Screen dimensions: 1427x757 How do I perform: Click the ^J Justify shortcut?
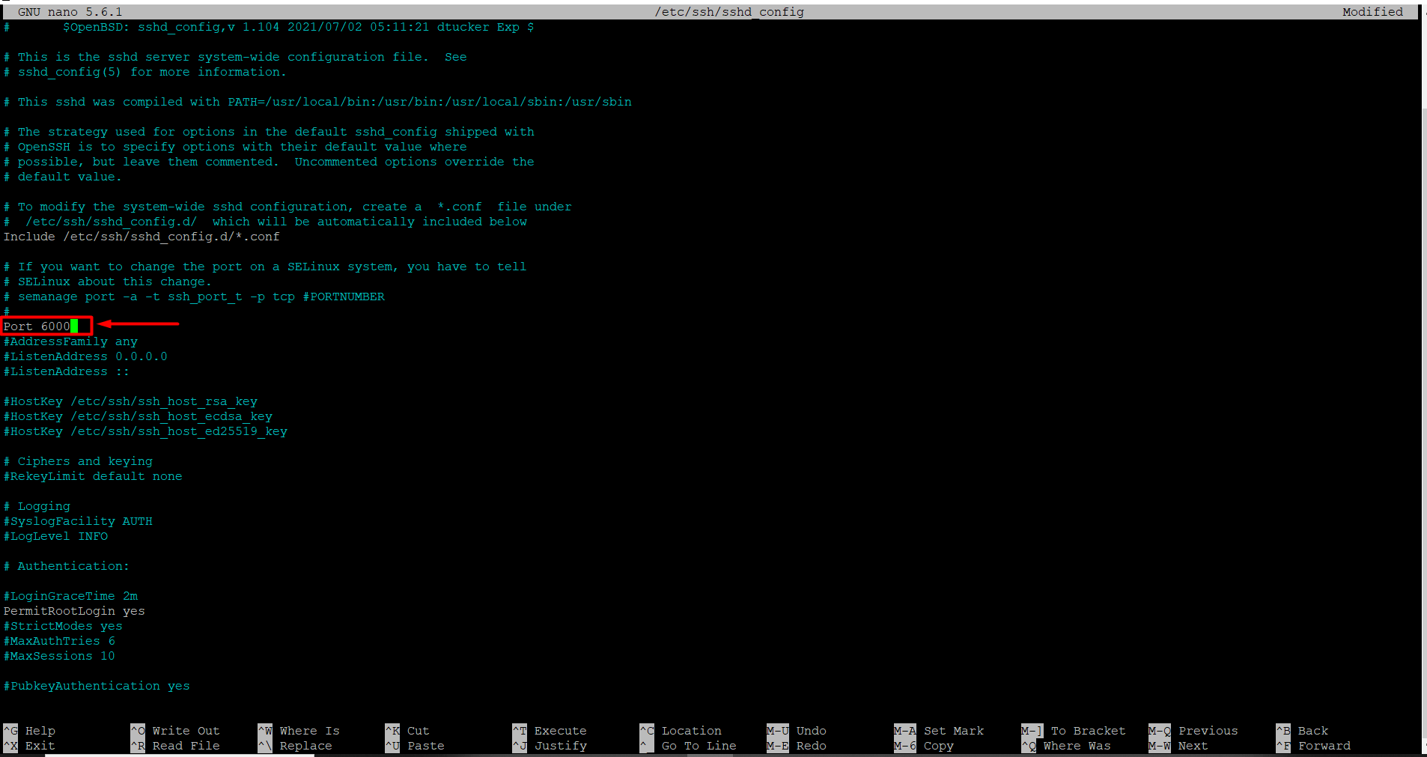pos(550,746)
